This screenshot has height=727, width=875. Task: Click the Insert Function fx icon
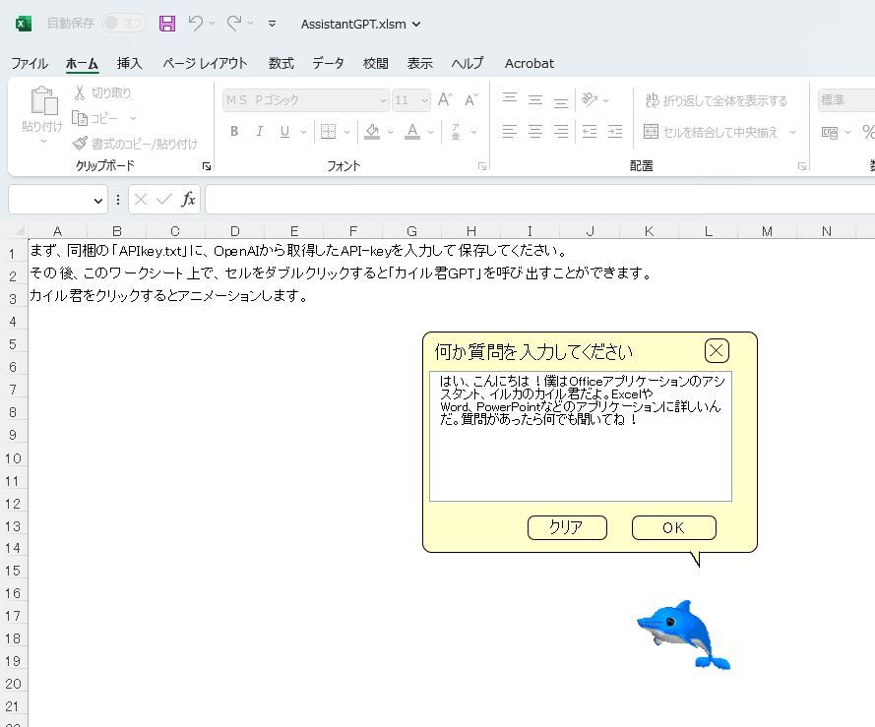pyautogui.click(x=188, y=199)
